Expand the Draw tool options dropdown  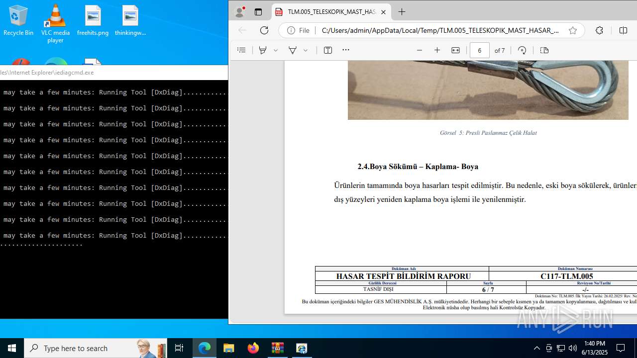click(x=276, y=50)
